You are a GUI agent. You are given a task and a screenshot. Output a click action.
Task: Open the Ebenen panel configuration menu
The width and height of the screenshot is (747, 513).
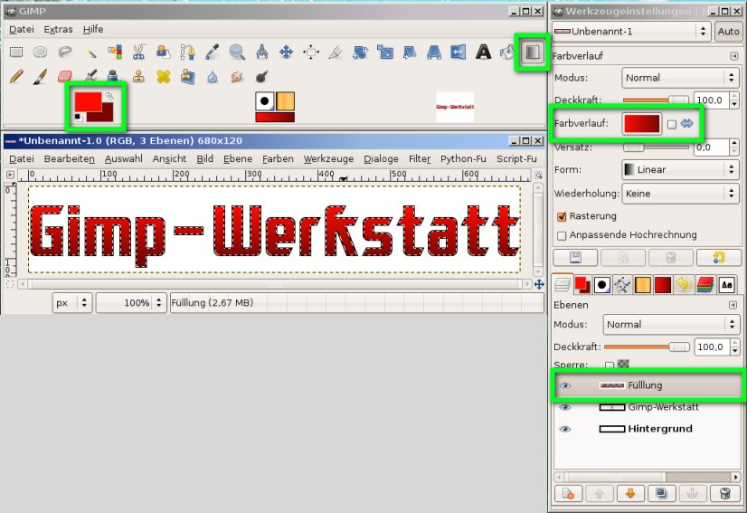733,305
